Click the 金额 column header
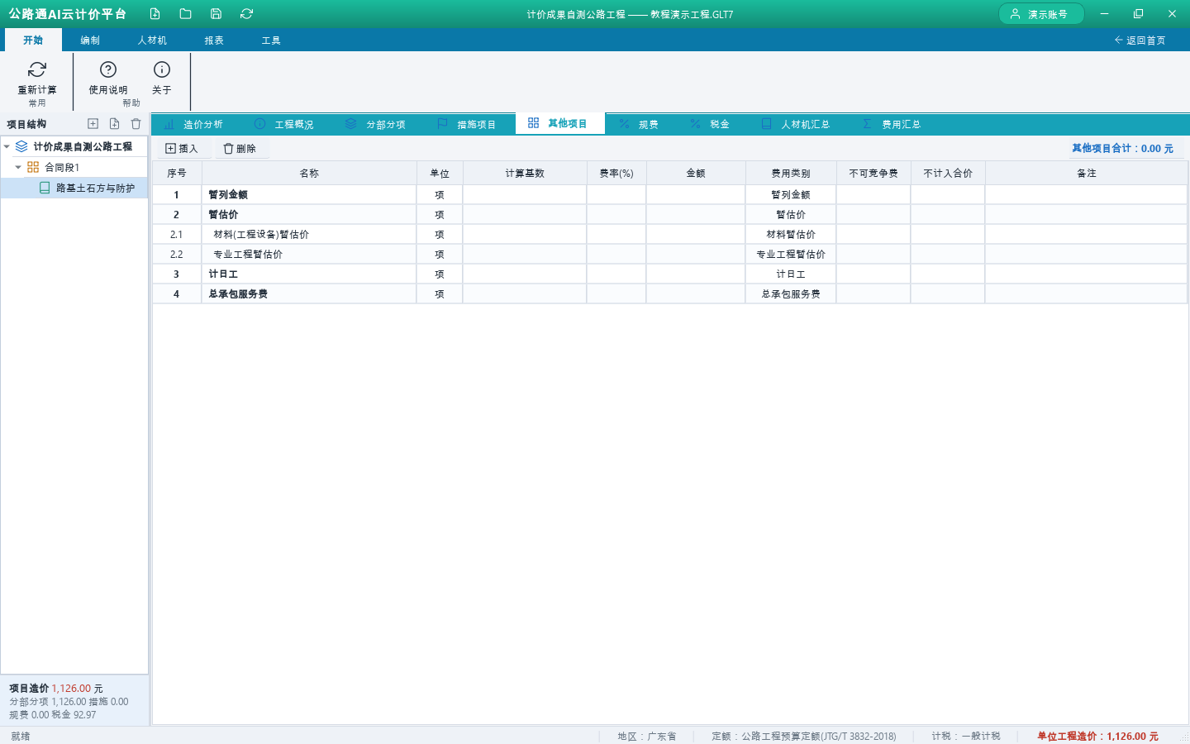 pyautogui.click(x=696, y=173)
